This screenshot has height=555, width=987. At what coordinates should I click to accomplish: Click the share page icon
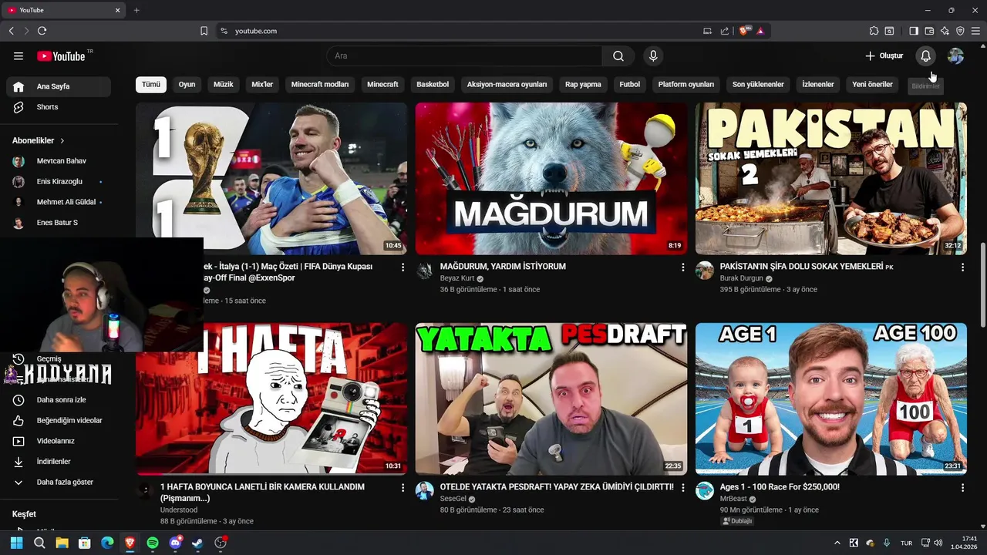coord(725,31)
